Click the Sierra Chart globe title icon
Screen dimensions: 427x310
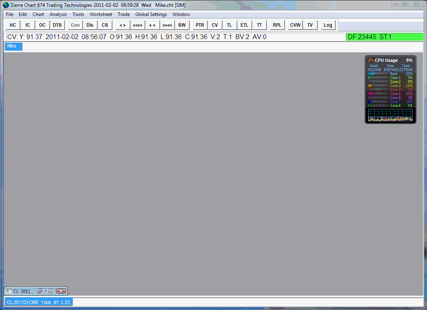6,5
